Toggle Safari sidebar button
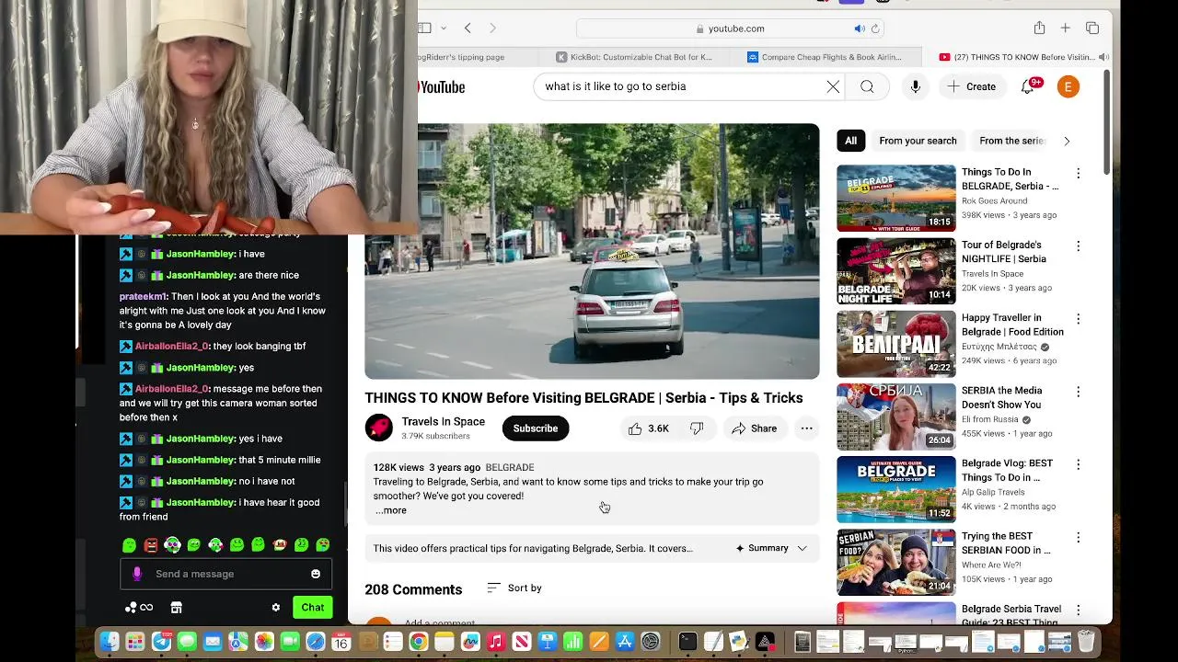This screenshot has height=662, width=1178. tap(425, 29)
